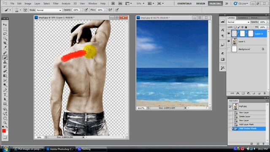Toggle Lock image pixels brush icon
This screenshot has width=270, height=152.
[x=239, y=27]
